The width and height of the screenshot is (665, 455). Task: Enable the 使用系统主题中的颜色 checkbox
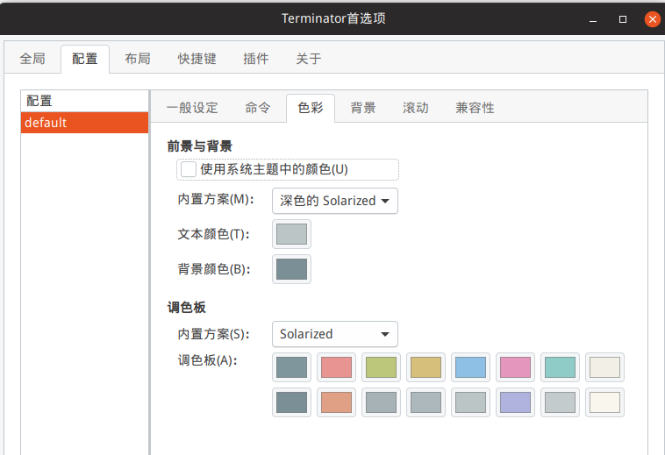tap(189, 169)
